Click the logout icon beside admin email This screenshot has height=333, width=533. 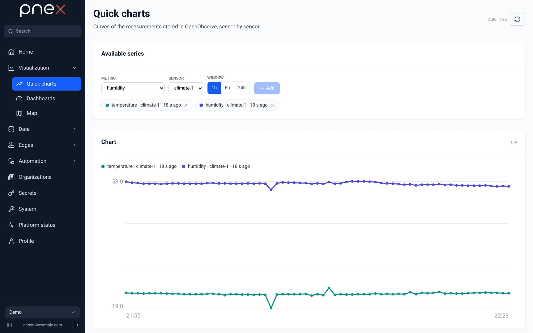(76, 325)
